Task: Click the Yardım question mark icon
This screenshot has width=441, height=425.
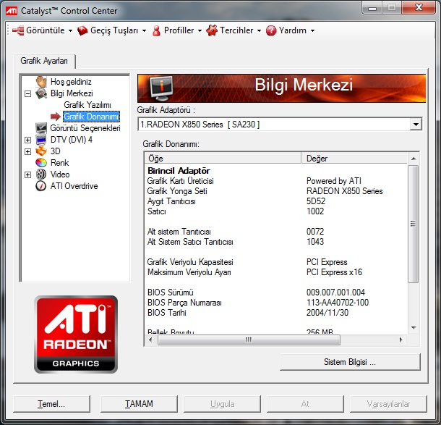Action: coord(271,30)
